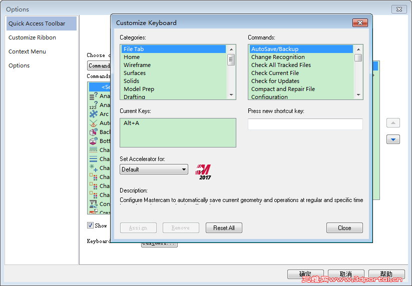Move command down with blue down arrow
412x286 pixels.
[393, 139]
